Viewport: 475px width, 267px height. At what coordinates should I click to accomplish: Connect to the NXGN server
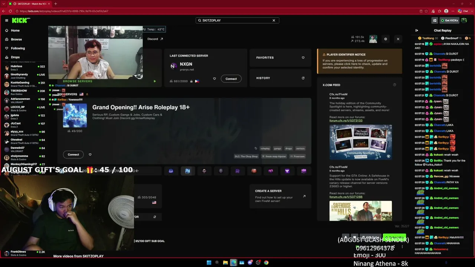(x=231, y=79)
